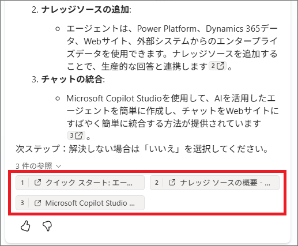298x246 pixels.
Task: Give the answer a thumbs up
Action: click(25, 226)
